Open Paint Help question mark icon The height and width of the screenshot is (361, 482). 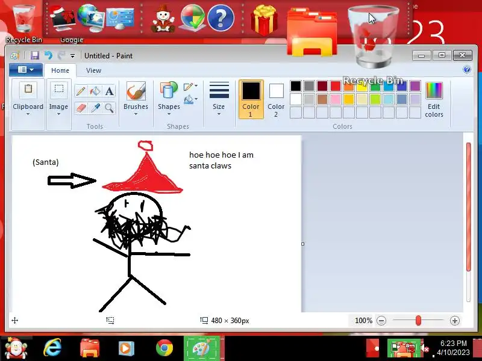466,69
